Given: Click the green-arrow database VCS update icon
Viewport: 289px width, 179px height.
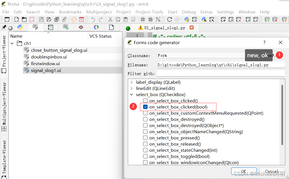Looking at the screenshot, I should click(267, 19).
